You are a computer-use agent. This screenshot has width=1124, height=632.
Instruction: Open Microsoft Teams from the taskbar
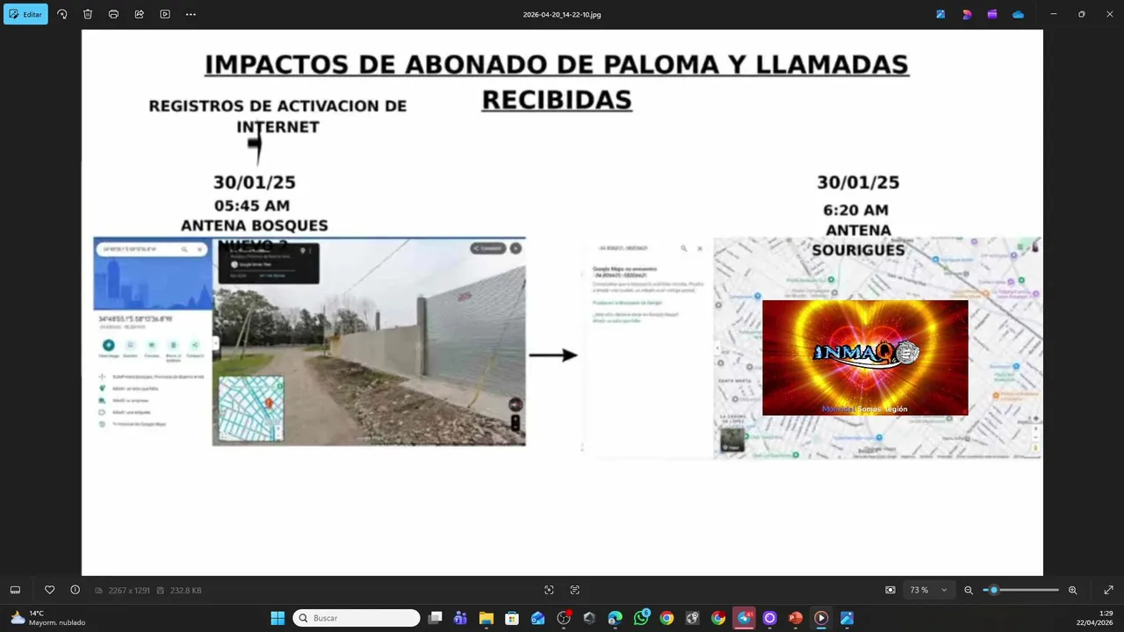tap(460, 618)
